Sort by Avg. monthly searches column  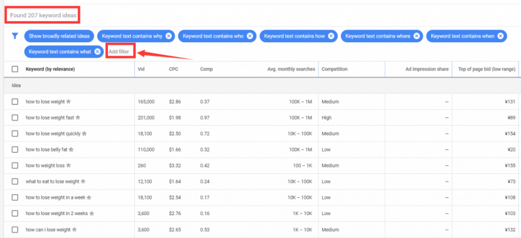click(291, 69)
